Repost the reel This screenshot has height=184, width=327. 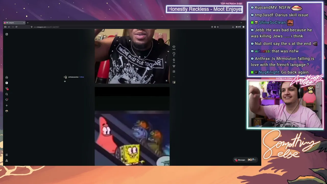(174, 60)
